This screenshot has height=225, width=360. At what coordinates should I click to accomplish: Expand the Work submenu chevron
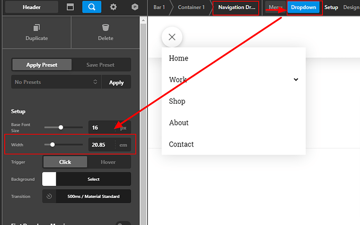point(296,80)
